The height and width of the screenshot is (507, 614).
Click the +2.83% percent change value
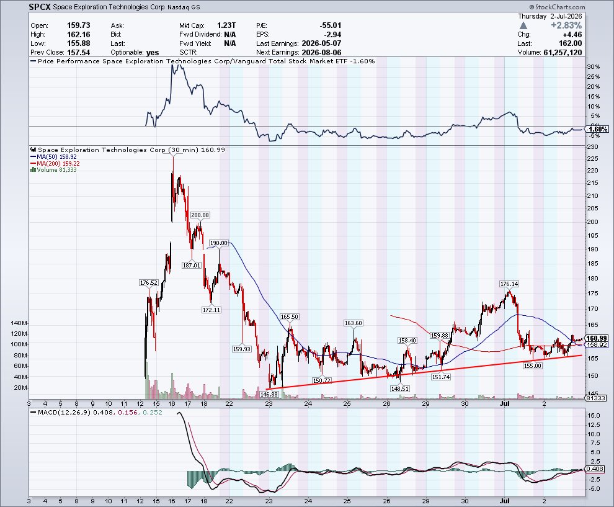coord(566,25)
